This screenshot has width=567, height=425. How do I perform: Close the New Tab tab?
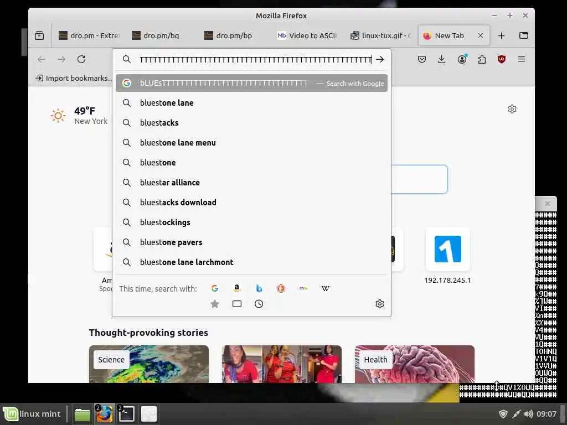[481, 35]
